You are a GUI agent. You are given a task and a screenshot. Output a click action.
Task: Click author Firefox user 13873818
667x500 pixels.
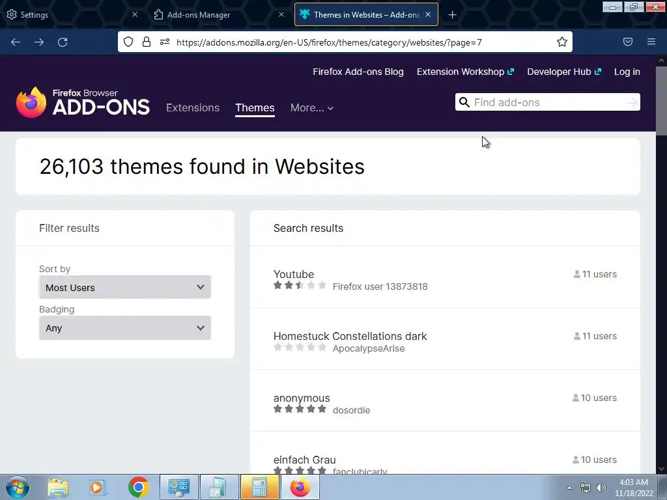[380, 286]
